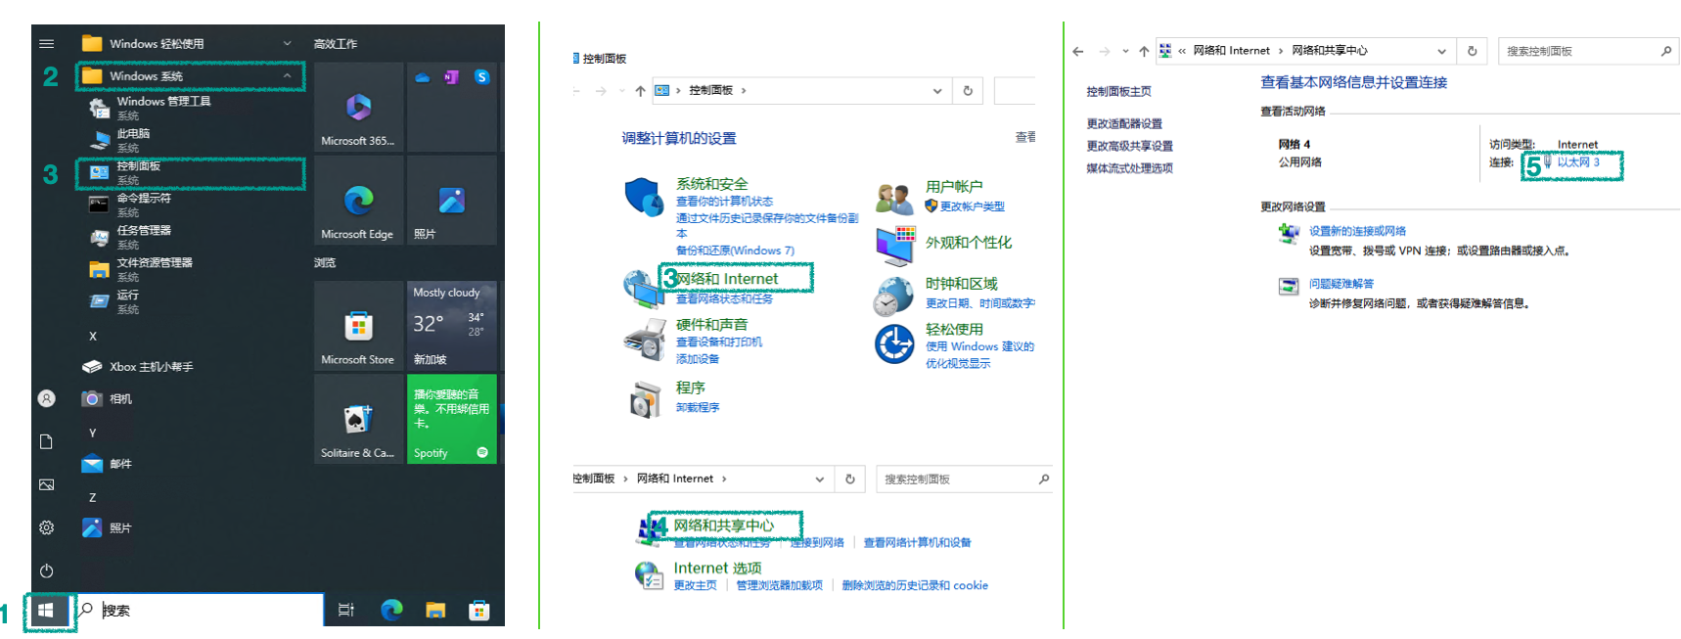
Task: Click the power icon in Start menu rail
Action: coord(46,571)
